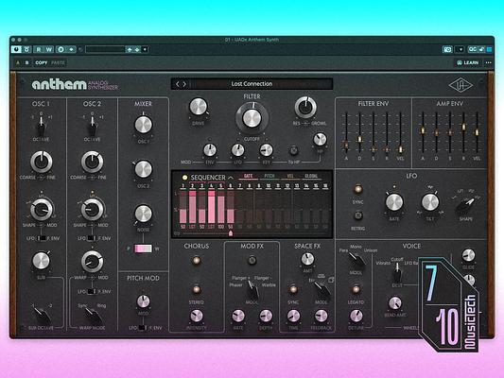
Task: Click the PASTE button
Action: [58, 62]
